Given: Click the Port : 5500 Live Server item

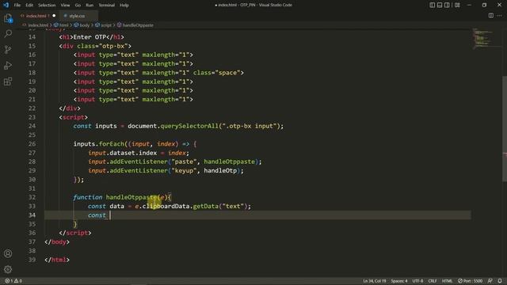Looking at the screenshot, I should pyautogui.click(x=470, y=281).
